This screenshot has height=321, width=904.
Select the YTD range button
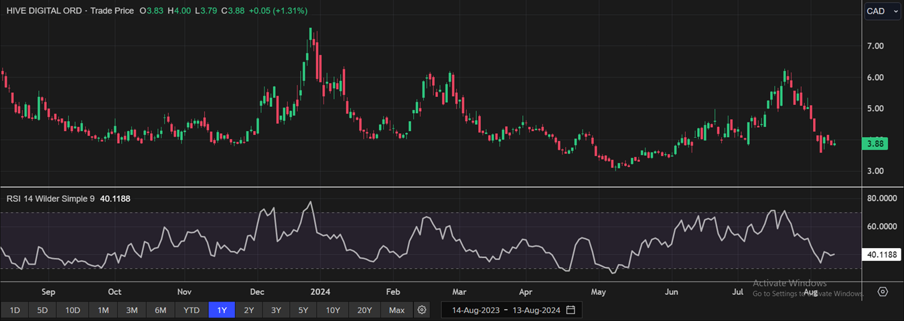pos(192,310)
